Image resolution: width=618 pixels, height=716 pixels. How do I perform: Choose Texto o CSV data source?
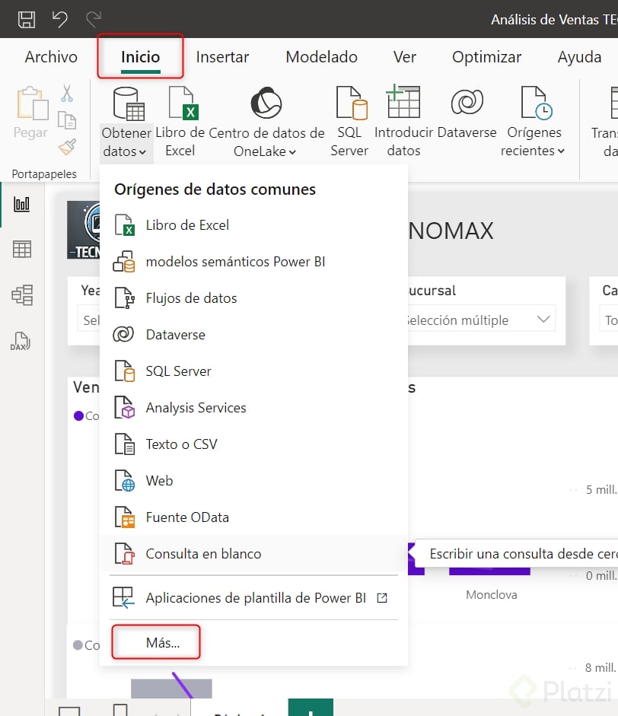[x=253, y=444]
